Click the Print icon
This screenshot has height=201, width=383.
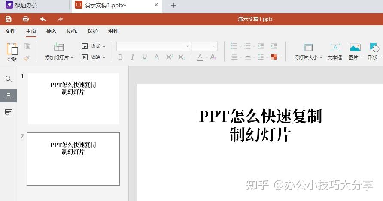[26, 19]
